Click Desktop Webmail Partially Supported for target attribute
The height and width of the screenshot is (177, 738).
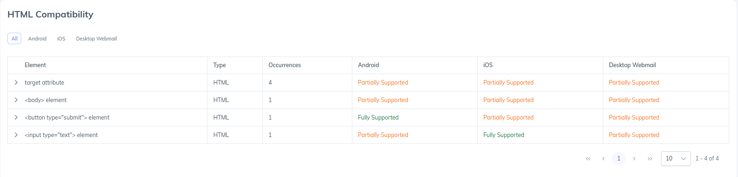pos(634,82)
